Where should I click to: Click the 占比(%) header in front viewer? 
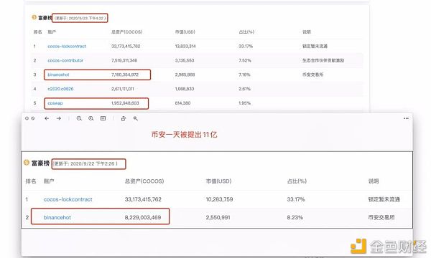tap(297, 181)
